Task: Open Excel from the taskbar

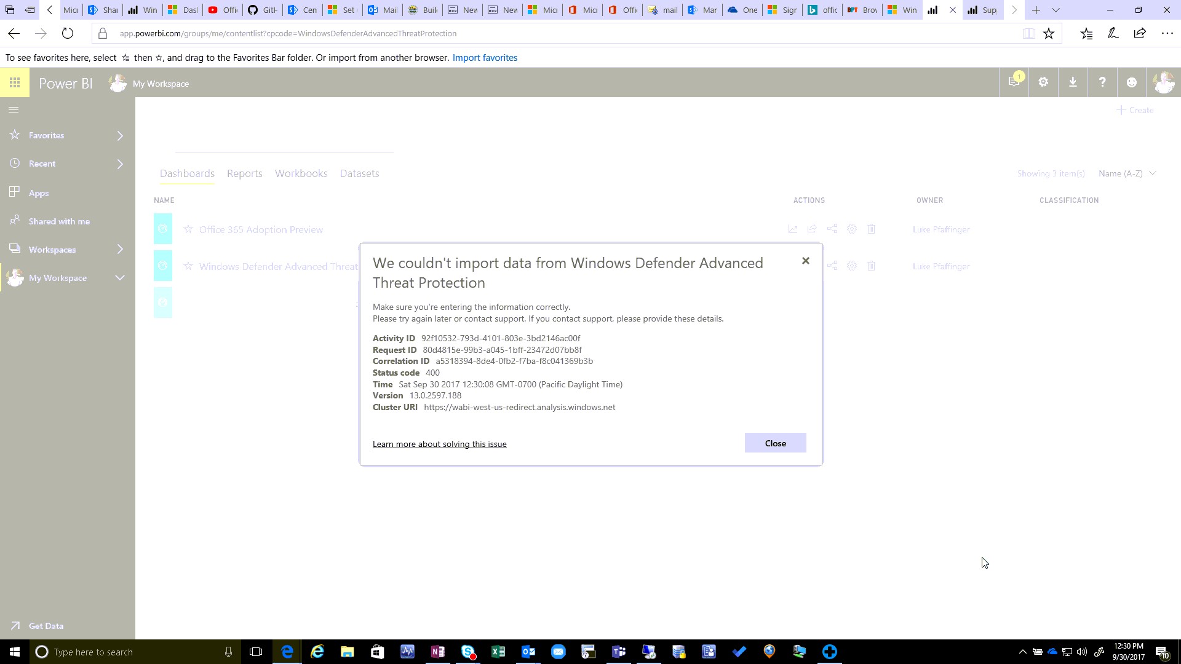Action: (x=498, y=652)
